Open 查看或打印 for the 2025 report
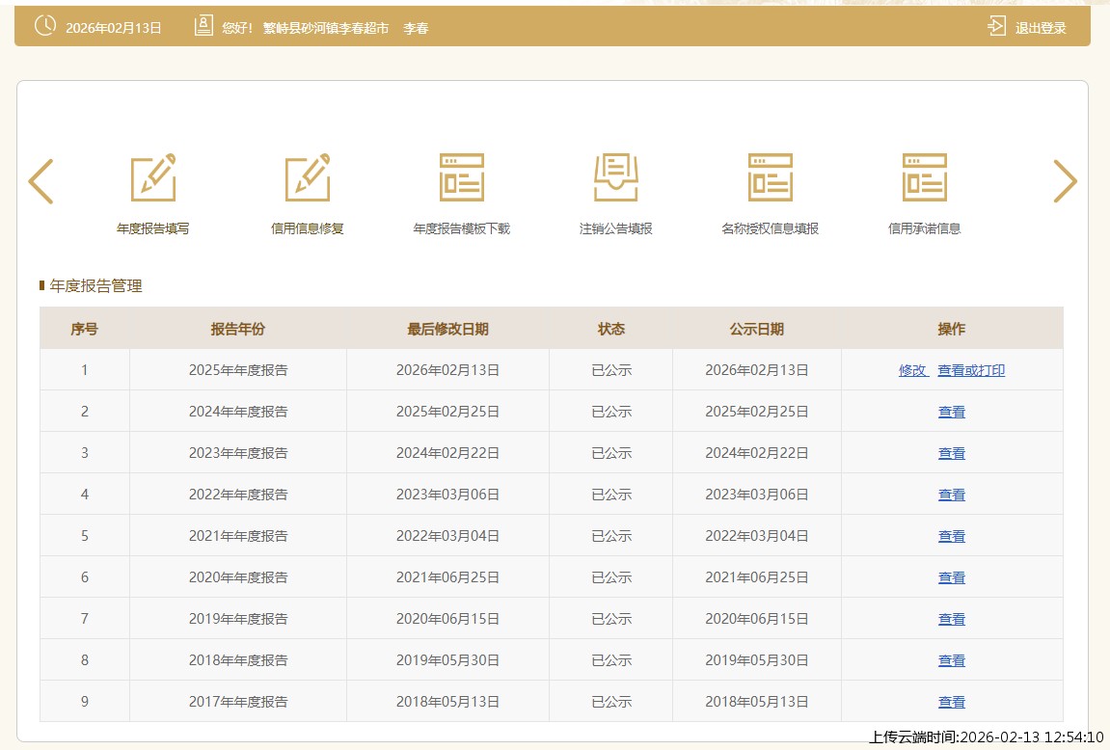1110x750 pixels. 971,370
